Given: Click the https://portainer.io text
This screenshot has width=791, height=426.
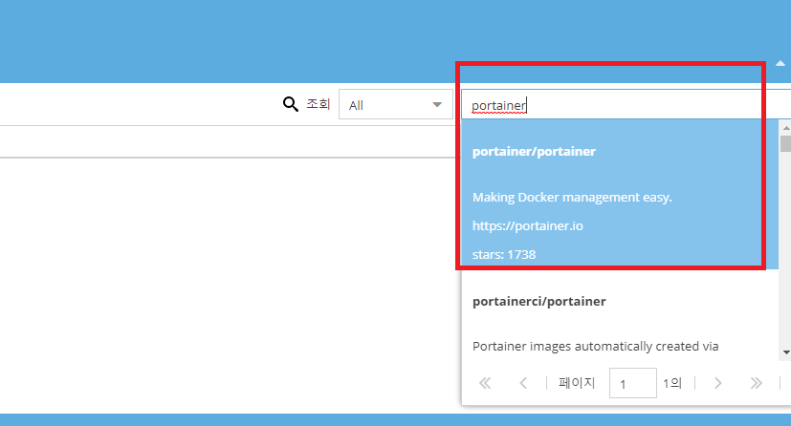Looking at the screenshot, I should [528, 225].
